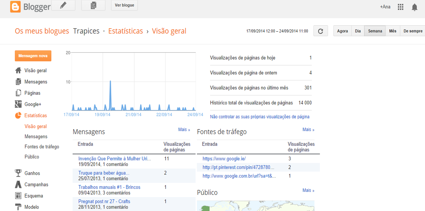Expand Público section with Mais link
This screenshot has width=425, height=211.
tap(308, 190)
